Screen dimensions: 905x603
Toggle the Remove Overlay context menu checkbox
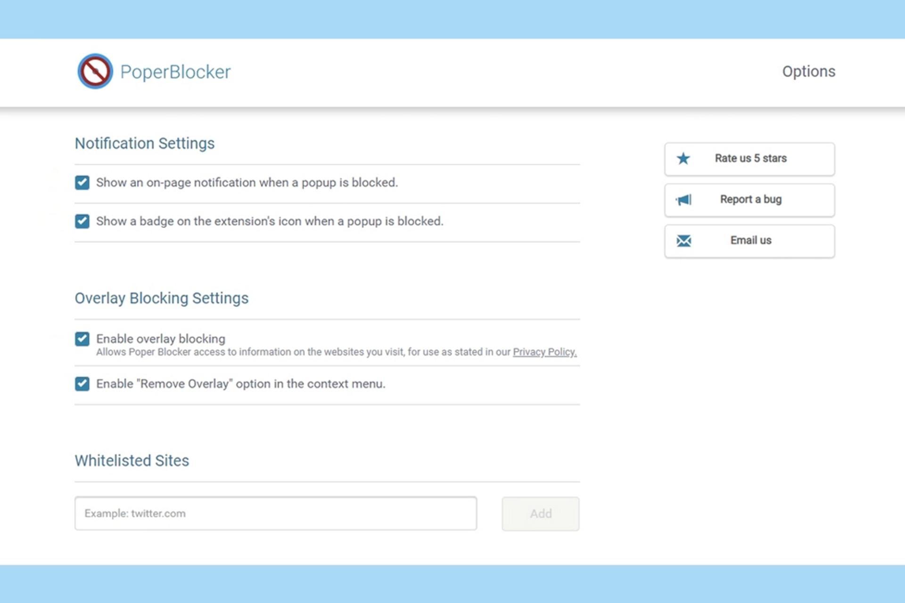click(82, 384)
